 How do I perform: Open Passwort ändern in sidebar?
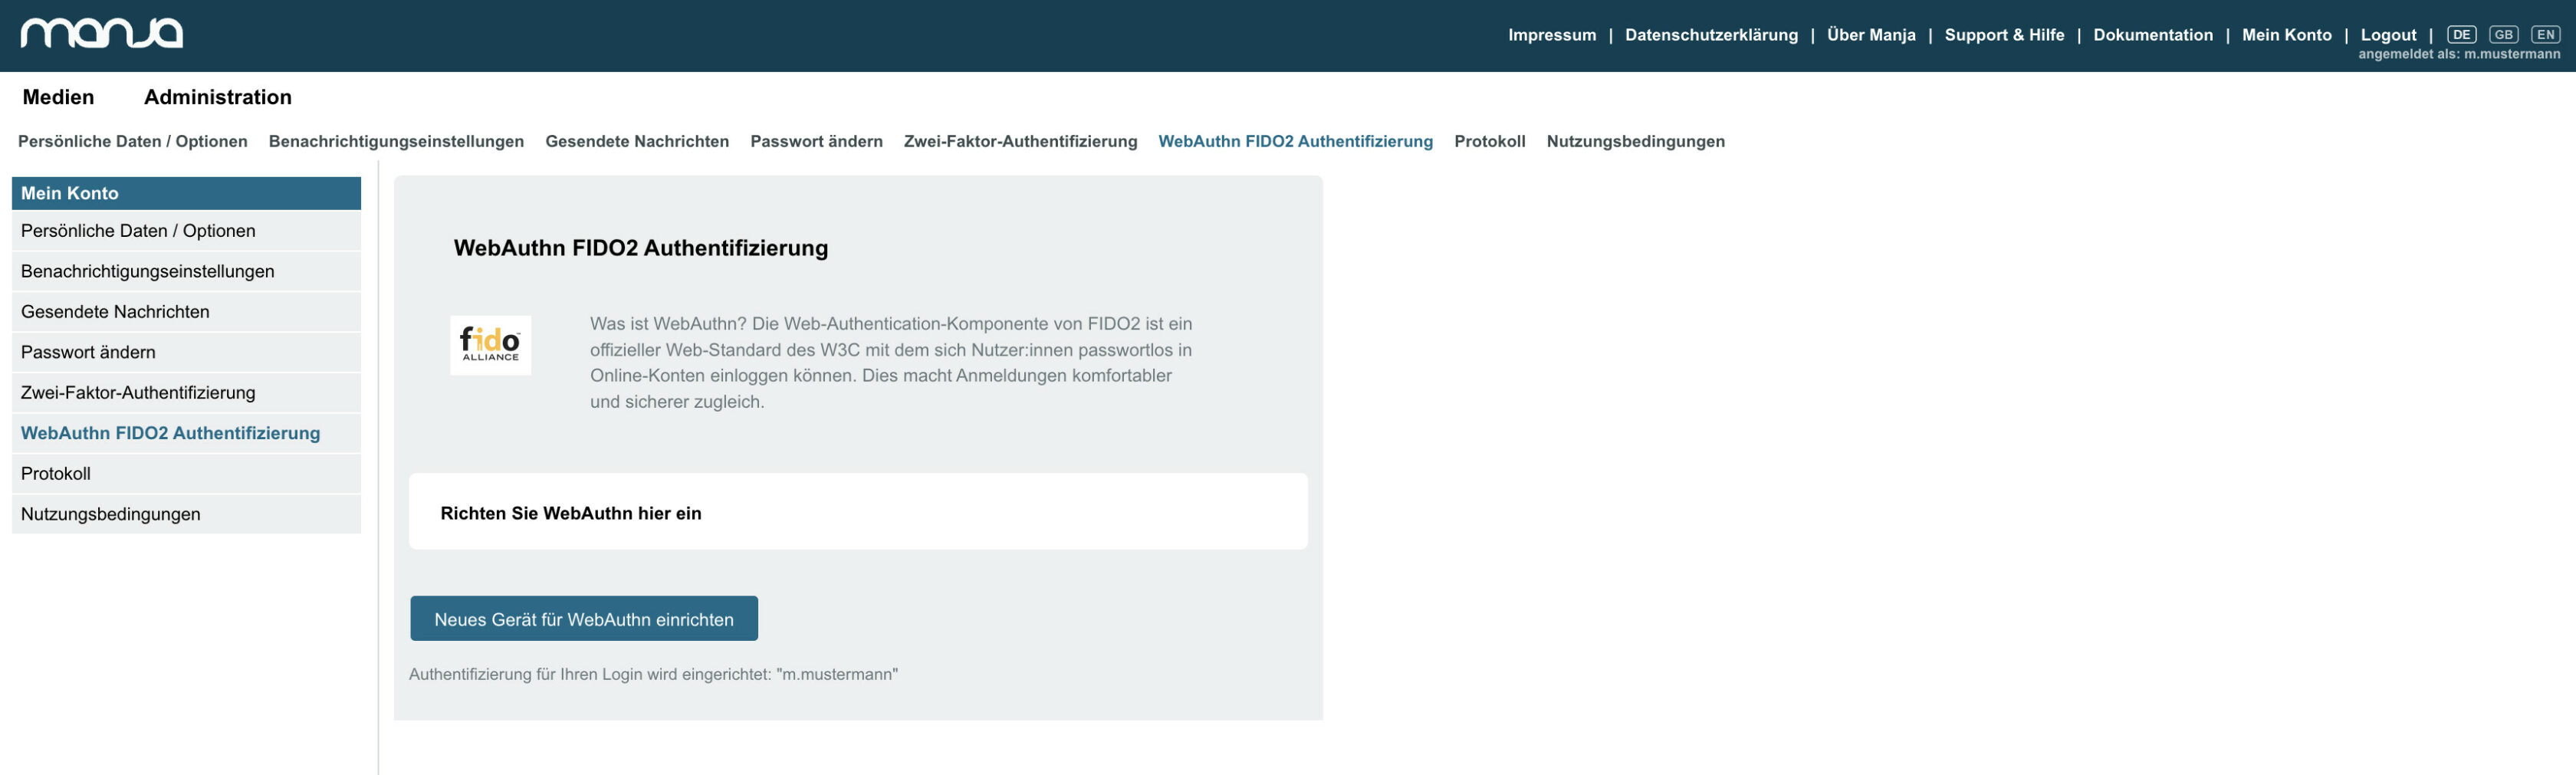click(x=186, y=352)
